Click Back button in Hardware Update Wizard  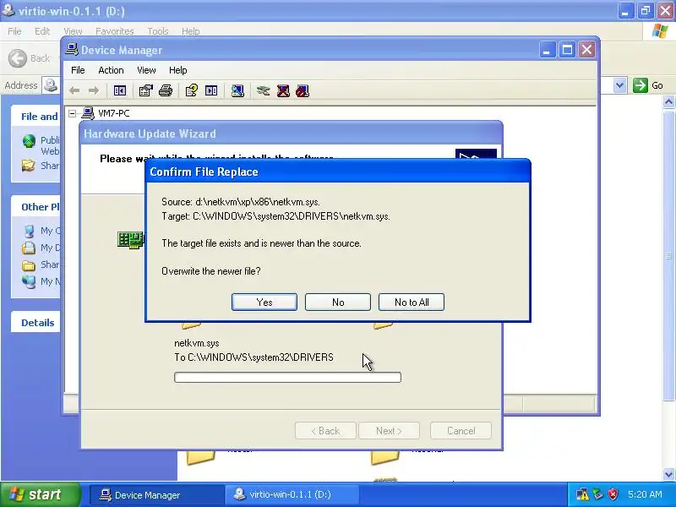point(325,431)
